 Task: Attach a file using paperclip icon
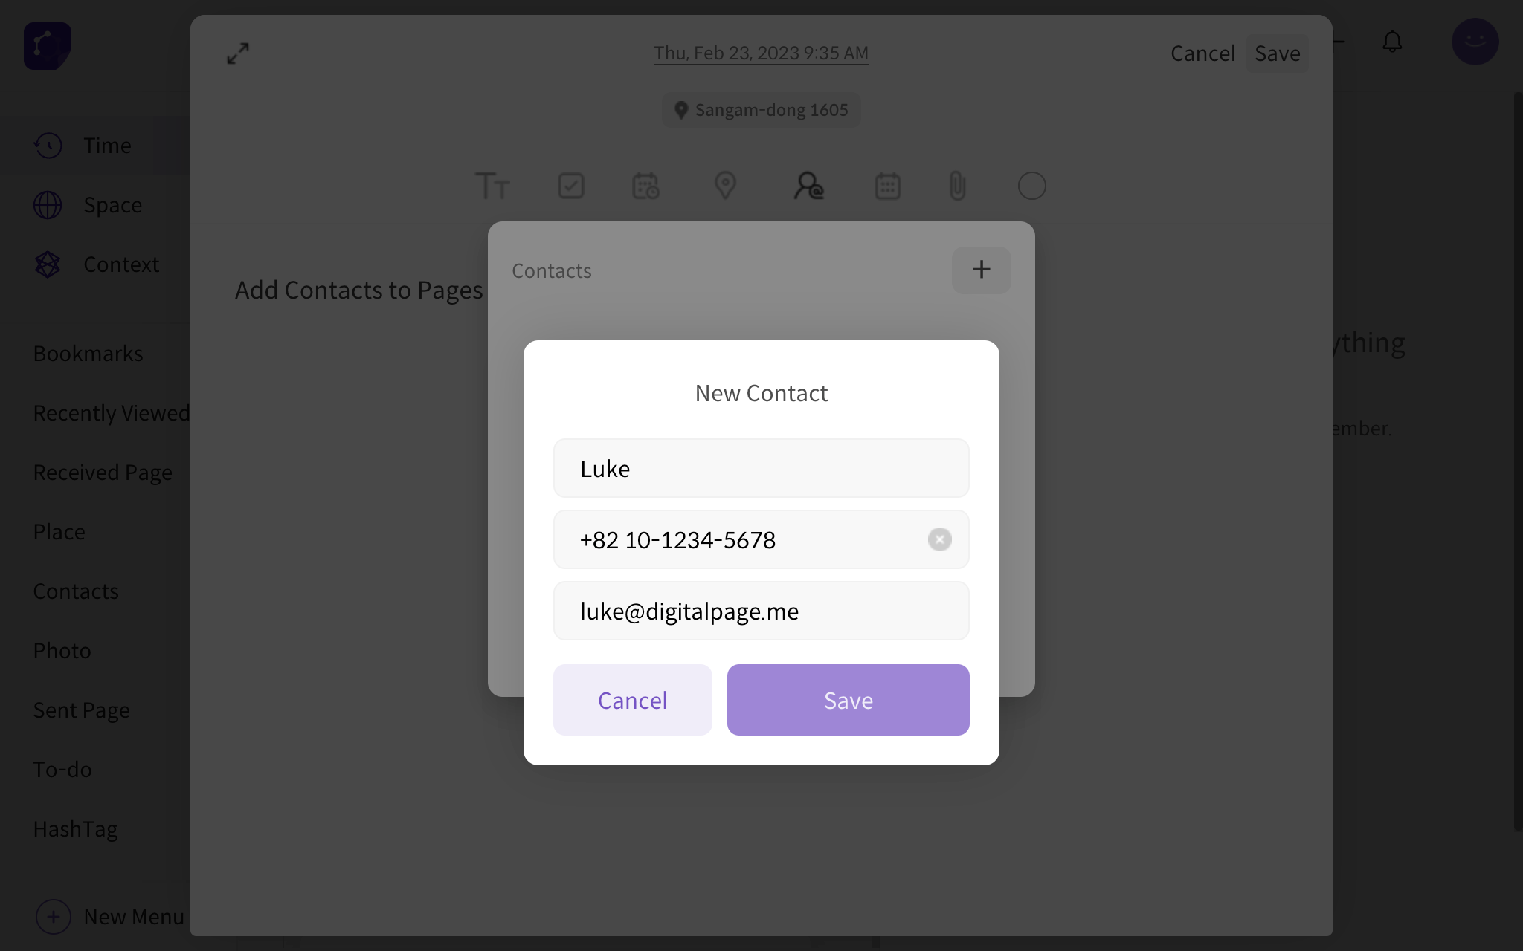coord(958,186)
